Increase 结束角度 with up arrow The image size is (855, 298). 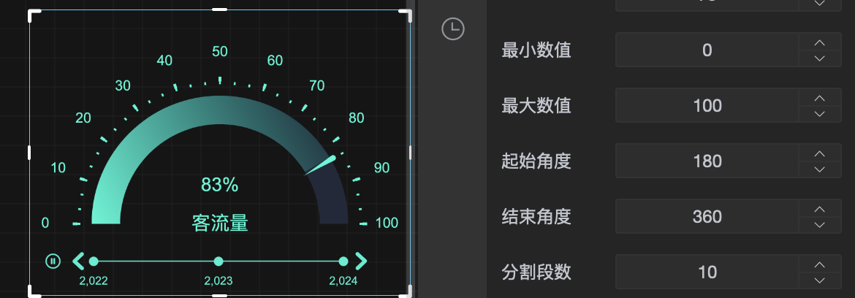[x=819, y=209]
